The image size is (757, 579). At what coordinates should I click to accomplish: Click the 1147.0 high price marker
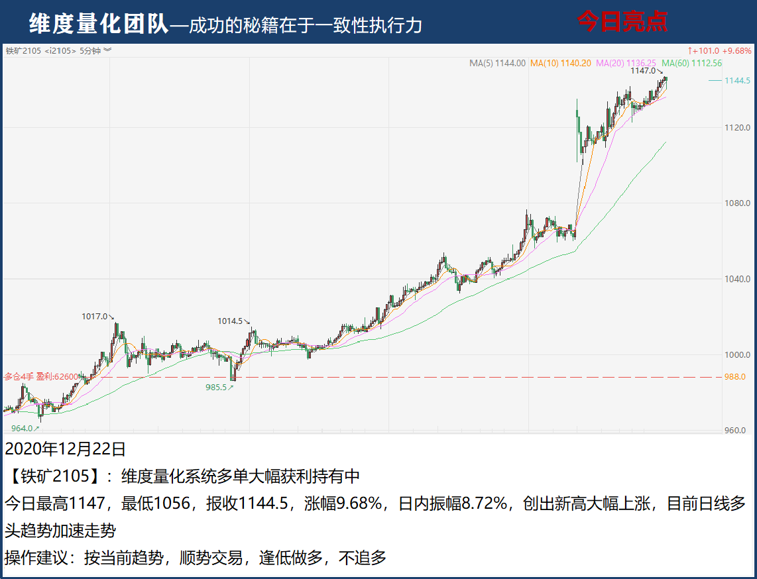tap(643, 71)
